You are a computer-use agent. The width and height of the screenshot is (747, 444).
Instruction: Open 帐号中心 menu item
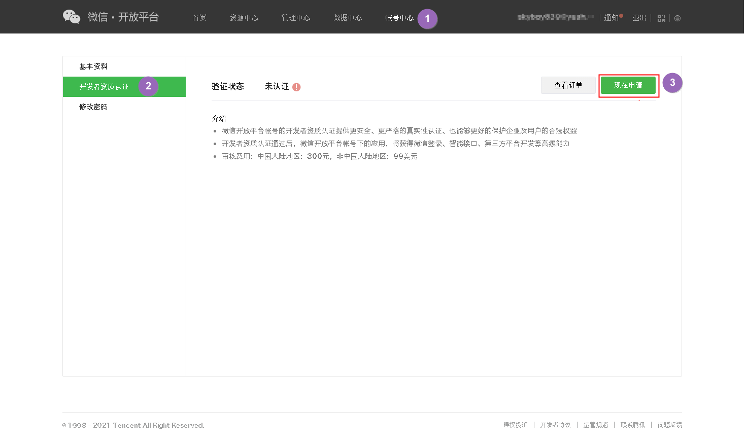399,18
